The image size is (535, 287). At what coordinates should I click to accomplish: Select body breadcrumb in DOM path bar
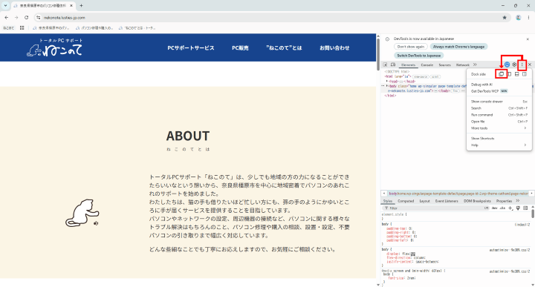[x=458, y=194]
